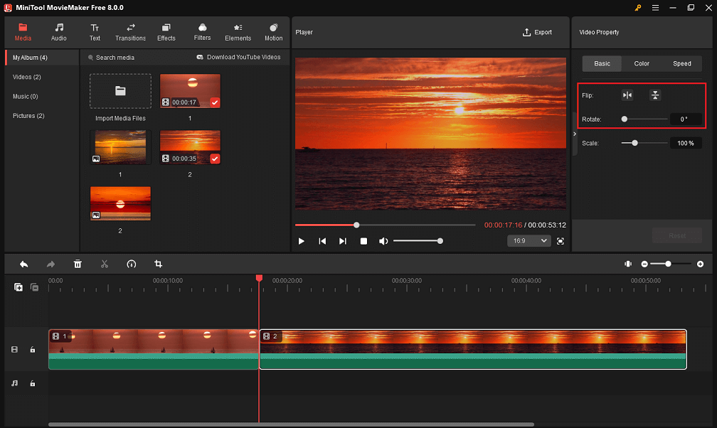Open the Elements tab

pos(238,33)
